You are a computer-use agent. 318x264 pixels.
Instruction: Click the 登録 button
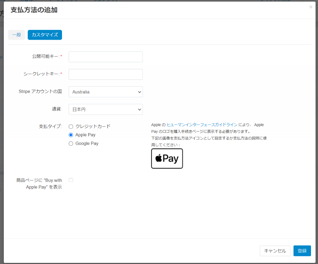[x=302, y=251]
